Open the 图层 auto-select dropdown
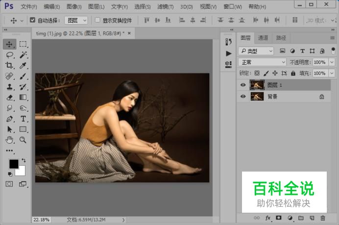This screenshot has width=339, height=225. click(x=76, y=20)
